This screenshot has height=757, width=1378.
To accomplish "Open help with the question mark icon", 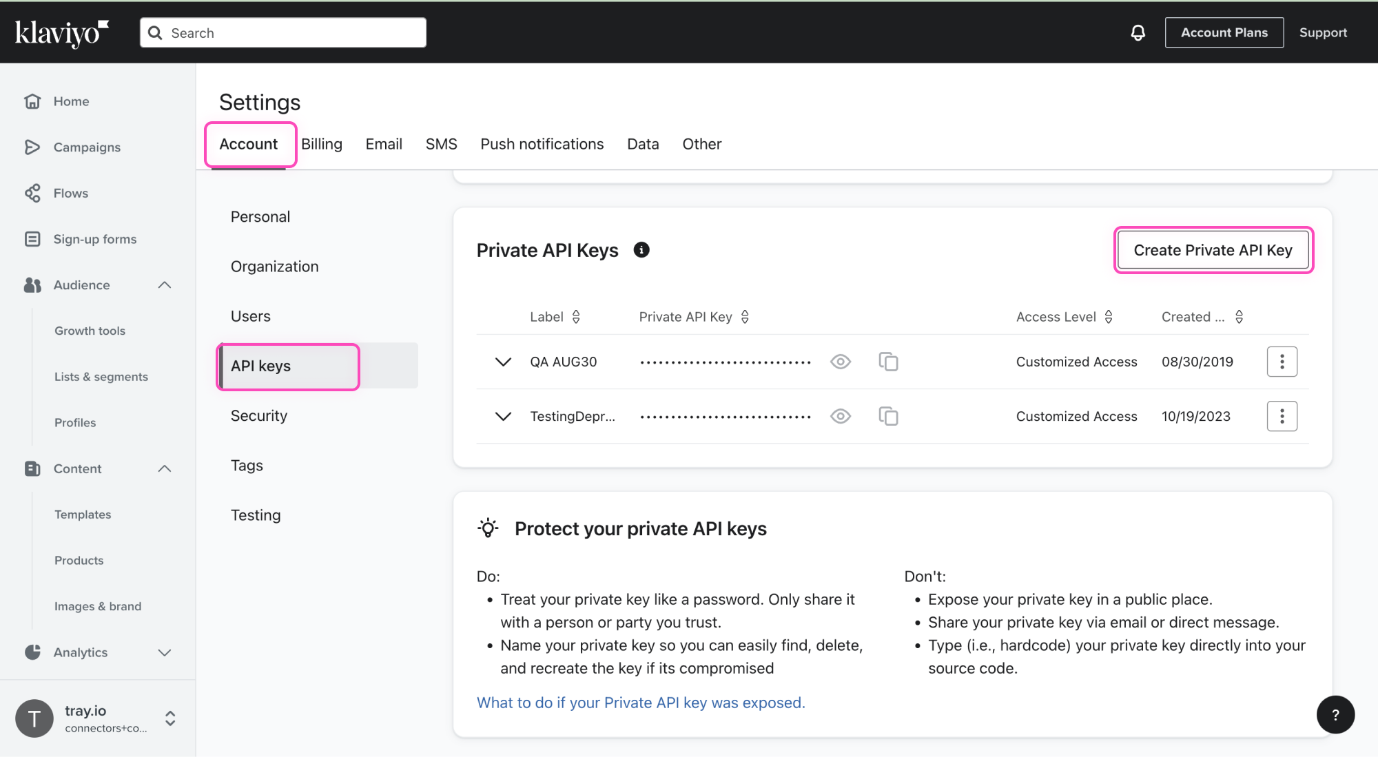I will [1335, 714].
